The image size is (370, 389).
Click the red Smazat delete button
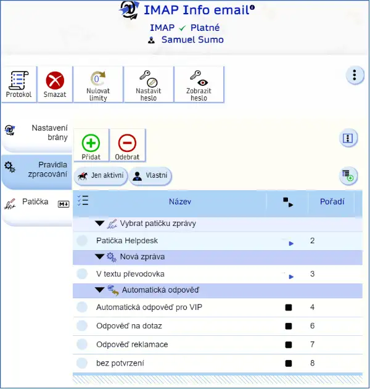(x=55, y=85)
